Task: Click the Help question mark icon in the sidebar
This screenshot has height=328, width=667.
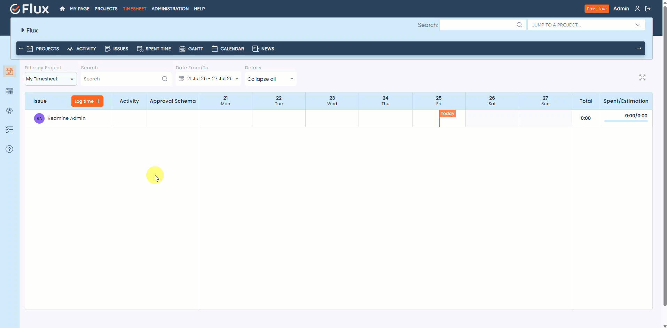Action: coord(9,149)
